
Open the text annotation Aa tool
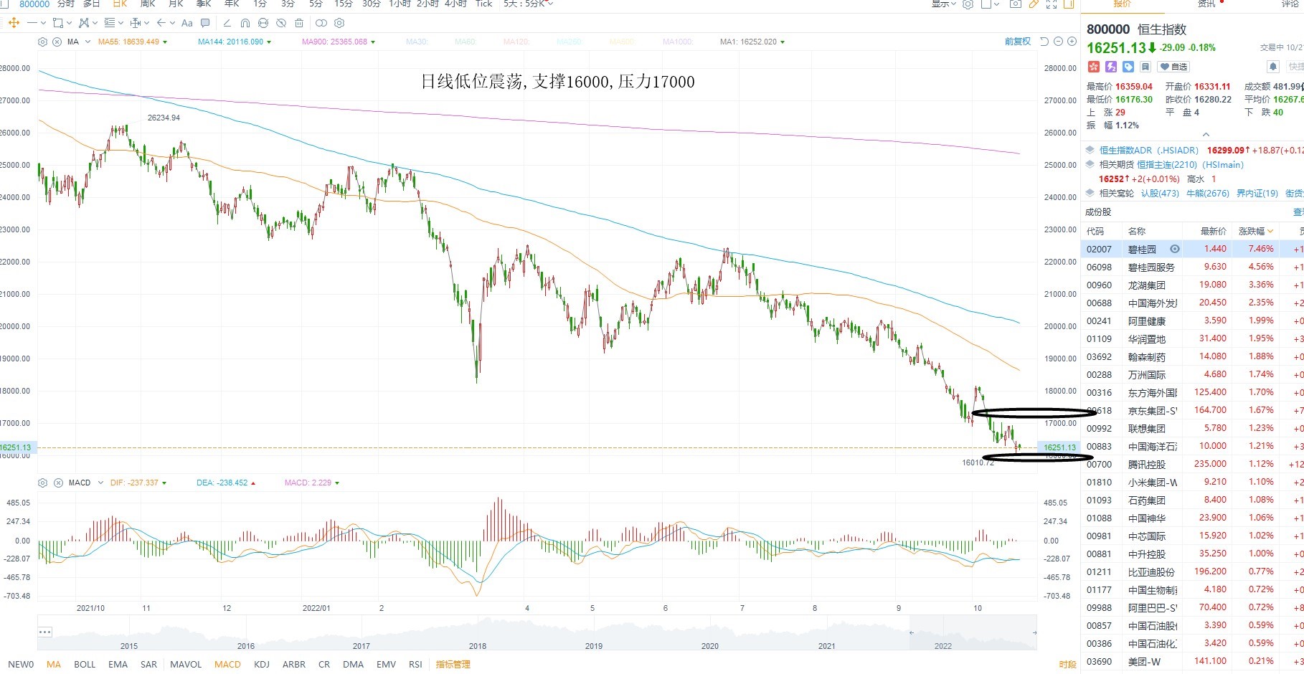(187, 23)
